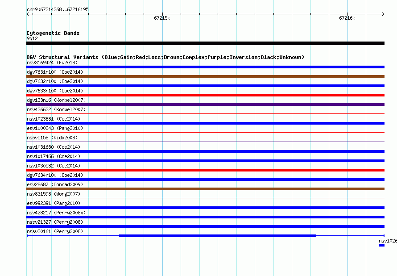Click the 9q12 band label

[x=32, y=38]
